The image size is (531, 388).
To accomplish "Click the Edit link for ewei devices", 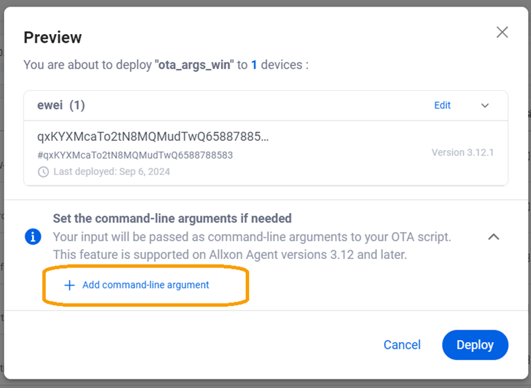I will [x=442, y=105].
